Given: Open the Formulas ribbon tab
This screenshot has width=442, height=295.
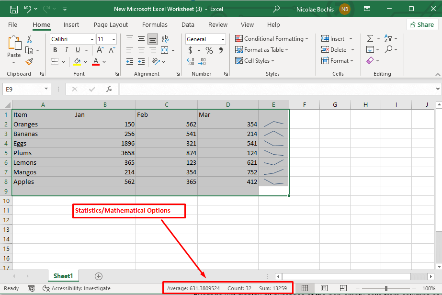Looking at the screenshot, I should (155, 25).
